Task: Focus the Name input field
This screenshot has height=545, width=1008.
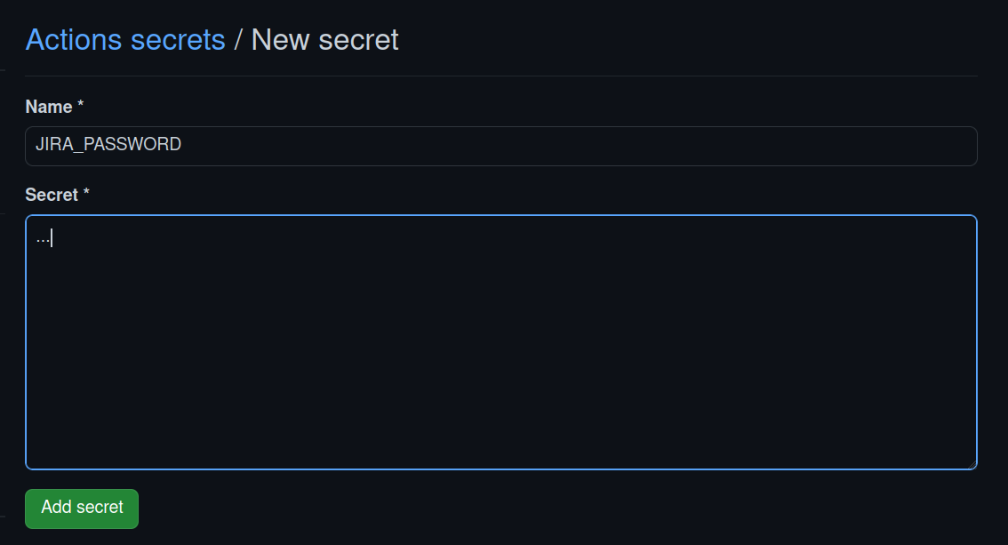Action: click(x=500, y=146)
